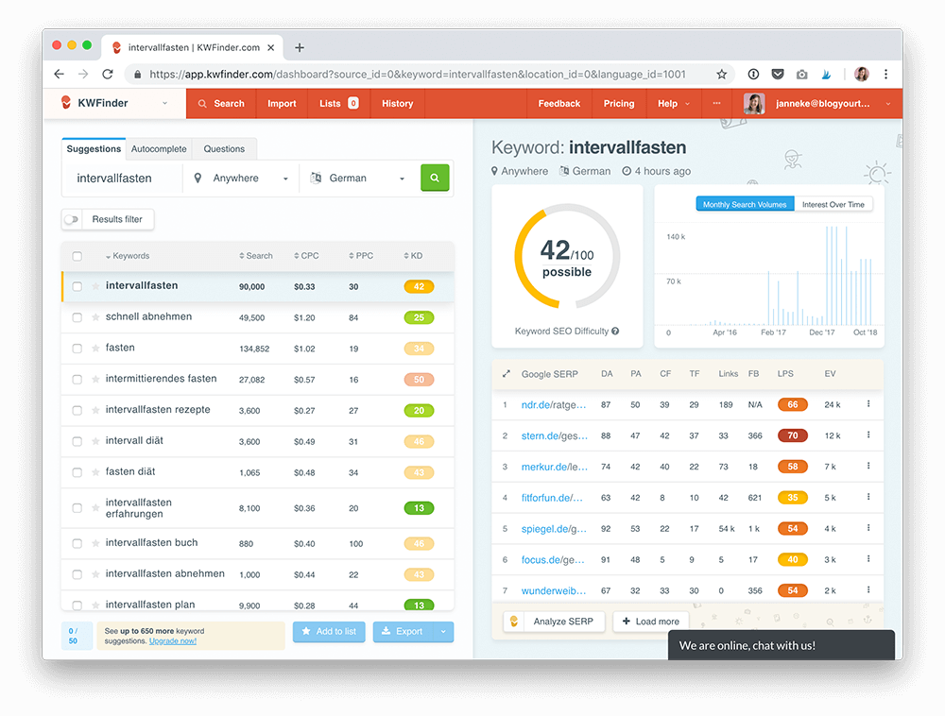Star the intervall diät keyword
The height and width of the screenshot is (716, 945).
tap(95, 441)
